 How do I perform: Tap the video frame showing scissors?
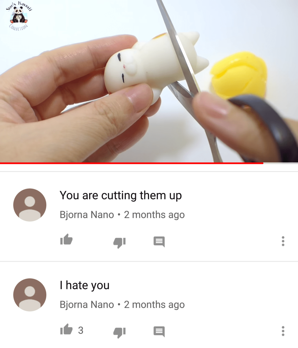pyautogui.click(x=149, y=81)
